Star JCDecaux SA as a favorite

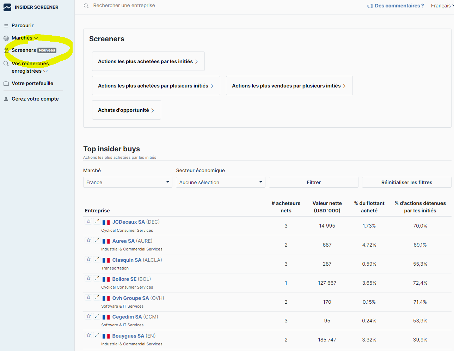89,222
